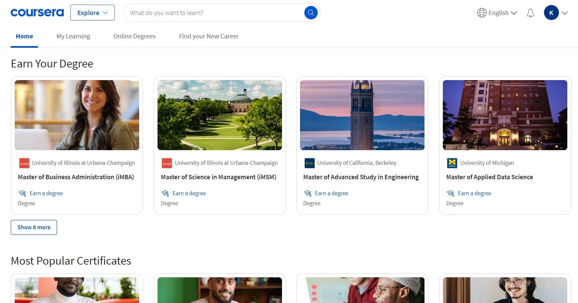
Task: Click graduation cap icon on Data Science card
Action: click(451, 193)
